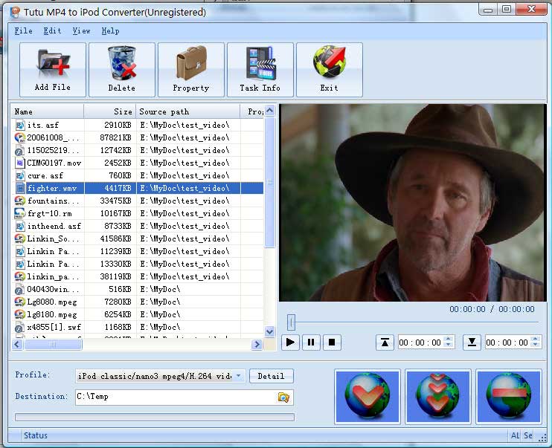Screen dimensions: 552x448
Task: Open the File menu
Action: coord(23,31)
